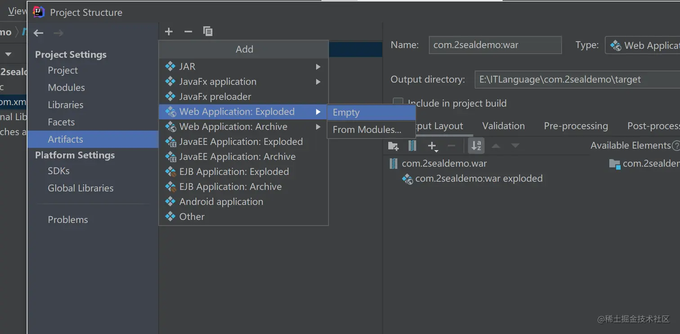This screenshot has width=680, height=334.
Task: Click the war exploded artifact icon
Action: click(x=407, y=179)
